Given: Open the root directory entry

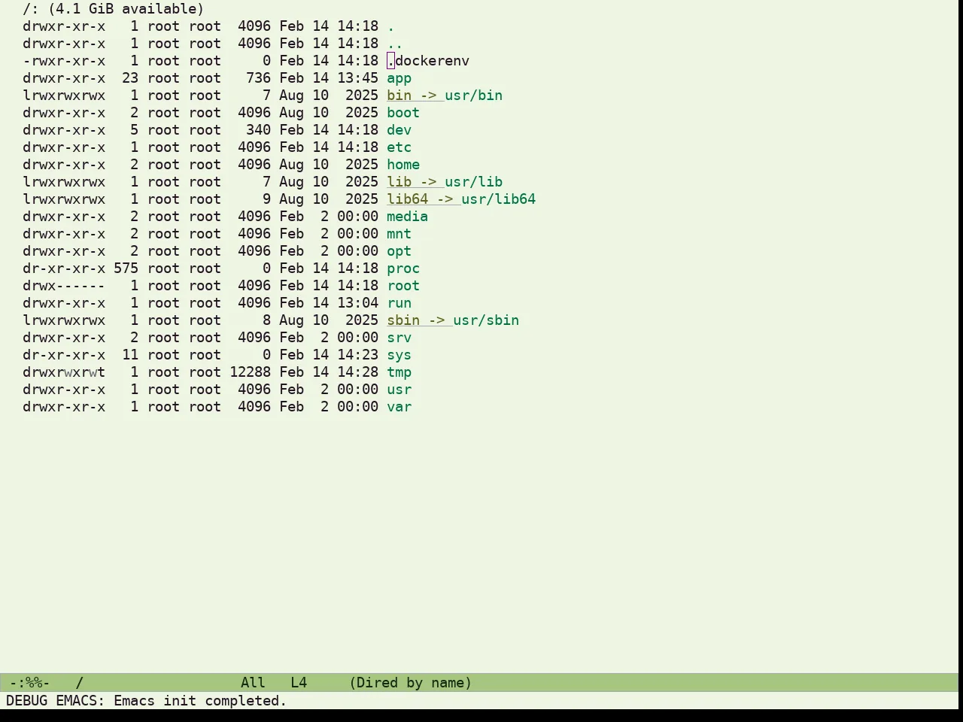Looking at the screenshot, I should pyautogui.click(x=403, y=286).
